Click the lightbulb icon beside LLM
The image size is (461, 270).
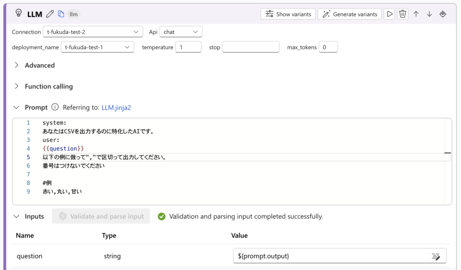pos(18,13)
